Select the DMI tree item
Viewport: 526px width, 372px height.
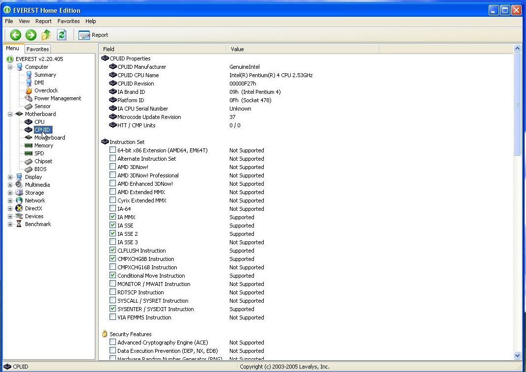(39, 83)
